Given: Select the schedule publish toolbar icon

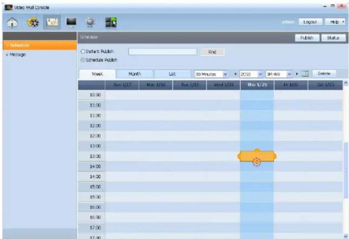Looking at the screenshot, I should [x=52, y=22].
